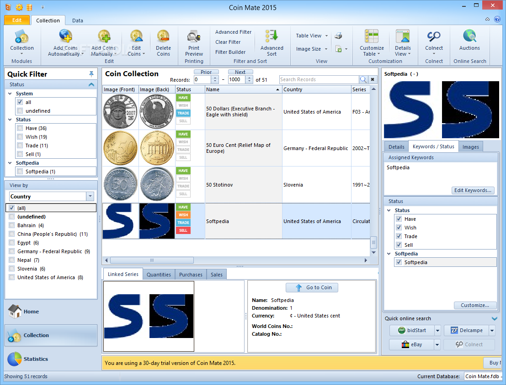This screenshot has width=506, height=385.
Task: Open the eBay dropdown arrow
Action: 437,344
